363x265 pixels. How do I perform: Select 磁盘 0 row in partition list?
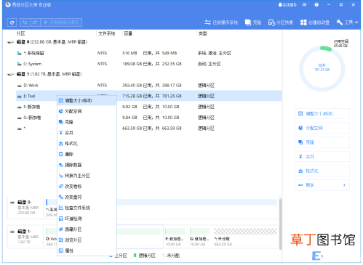coord(144,42)
